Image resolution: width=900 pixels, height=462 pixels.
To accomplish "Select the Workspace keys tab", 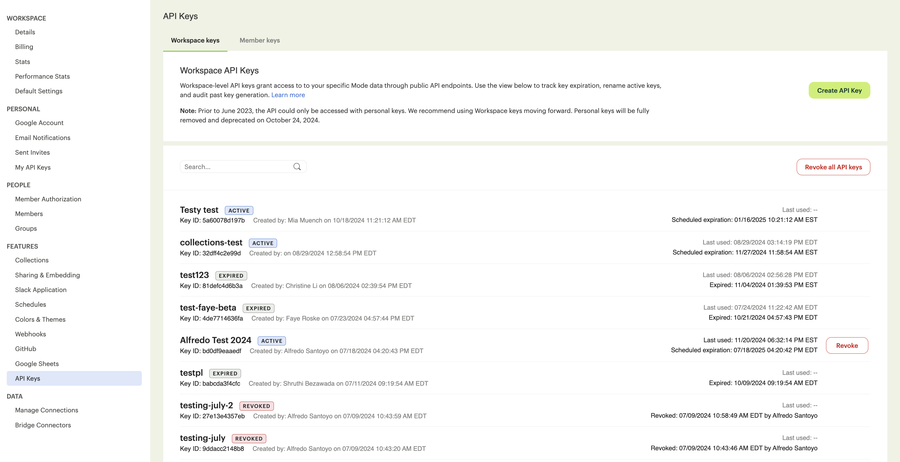I will (195, 40).
